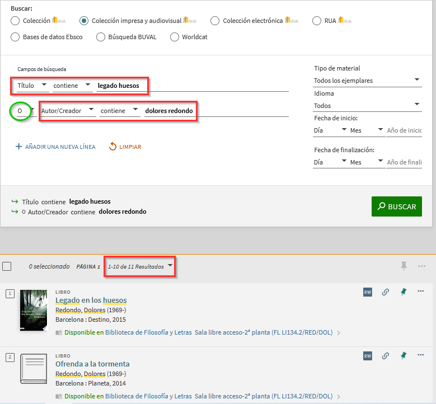Open the Idioma dropdown
The width and height of the screenshot is (436, 404).
click(367, 105)
